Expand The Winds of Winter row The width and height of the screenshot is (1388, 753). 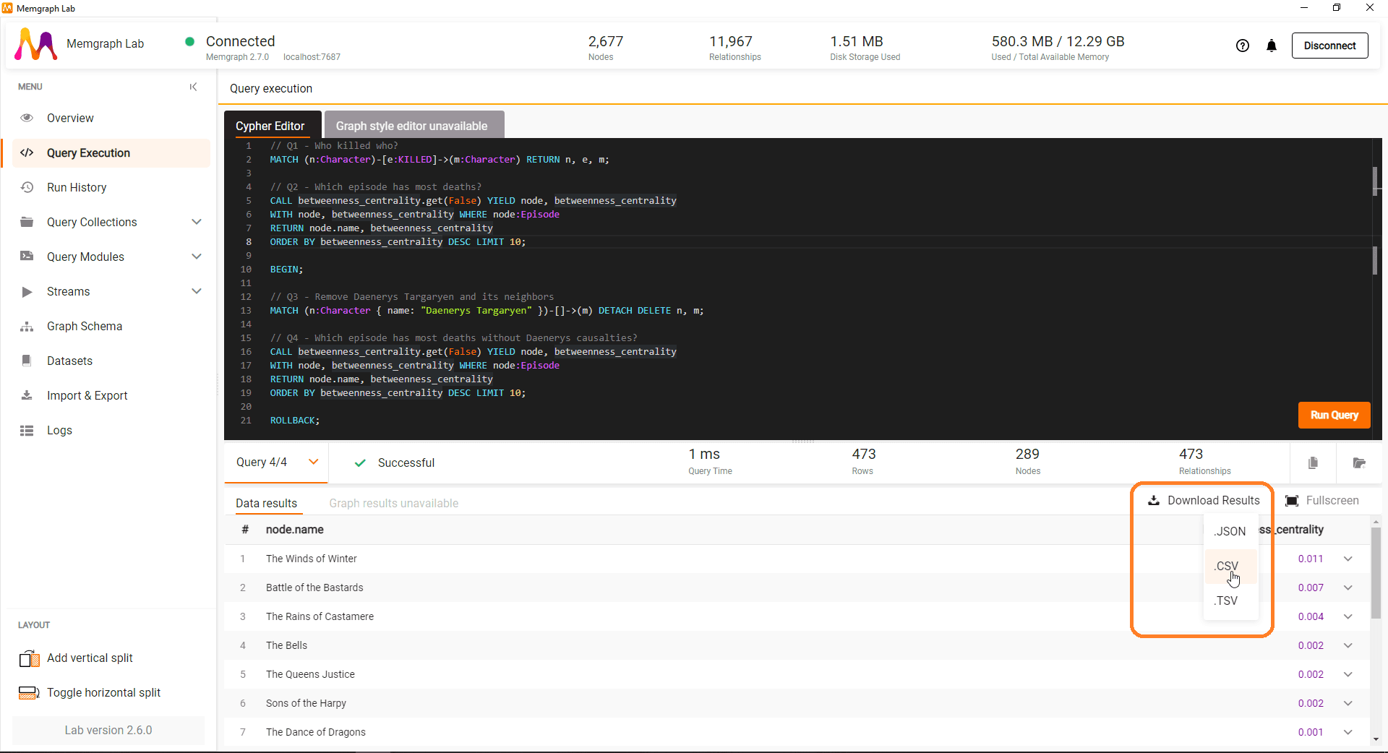click(1348, 559)
